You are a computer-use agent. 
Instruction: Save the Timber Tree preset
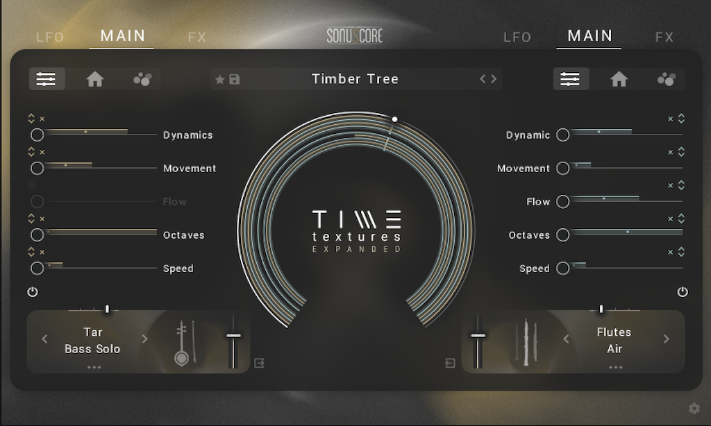pyautogui.click(x=235, y=79)
